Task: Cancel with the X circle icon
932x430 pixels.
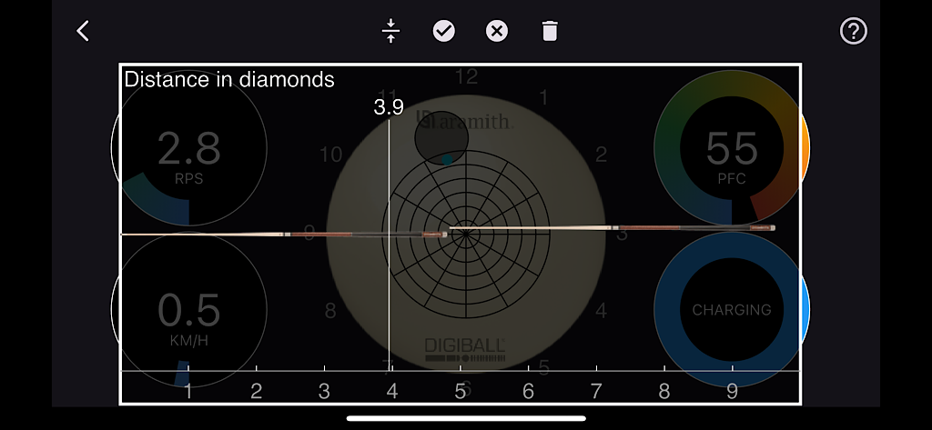Action: click(x=496, y=31)
